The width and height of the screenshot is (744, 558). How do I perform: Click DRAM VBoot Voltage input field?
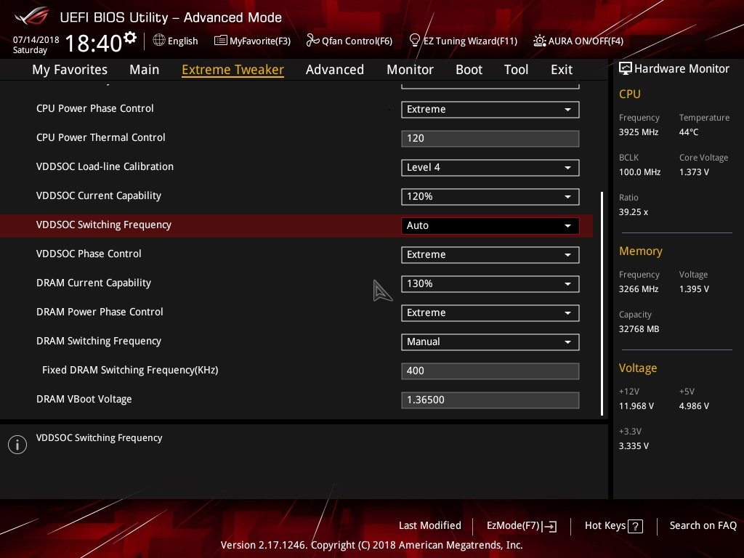(490, 400)
